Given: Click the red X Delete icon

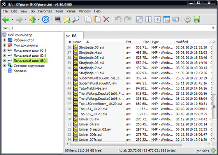Looking at the screenshot, I should 106,19.
